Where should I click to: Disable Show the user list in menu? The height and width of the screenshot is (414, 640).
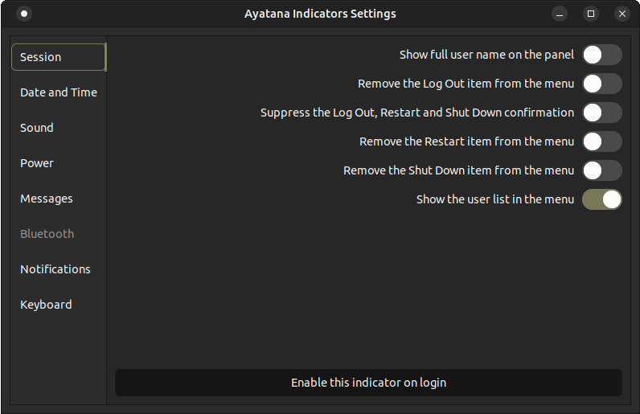click(601, 199)
